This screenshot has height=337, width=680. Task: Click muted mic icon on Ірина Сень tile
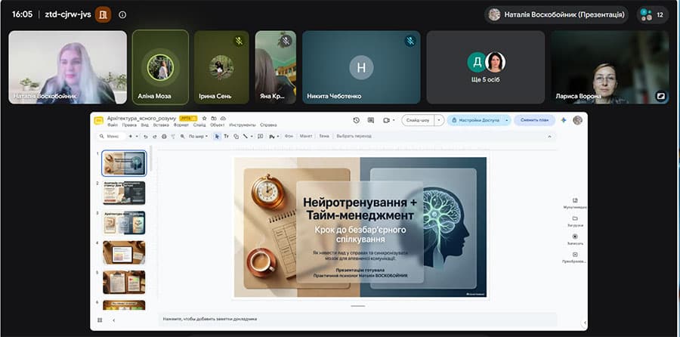[x=239, y=42]
